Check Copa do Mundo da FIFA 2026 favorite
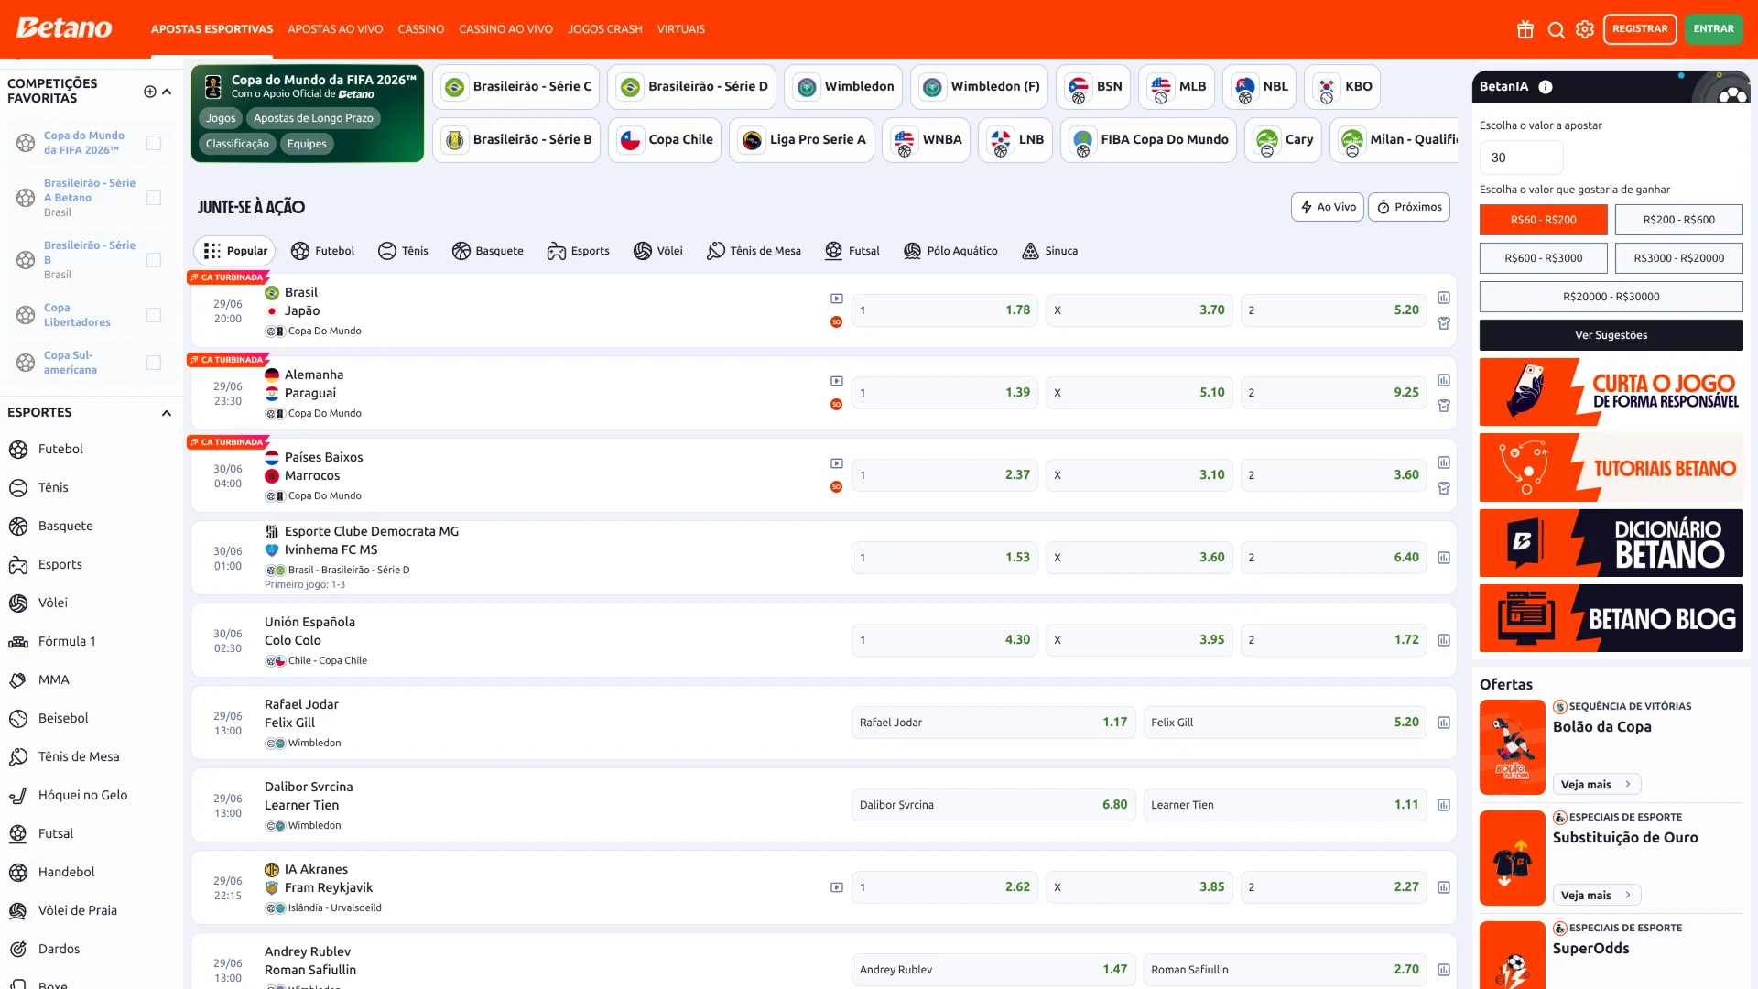The width and height of the screenshot is (1758, 989). 154,143
